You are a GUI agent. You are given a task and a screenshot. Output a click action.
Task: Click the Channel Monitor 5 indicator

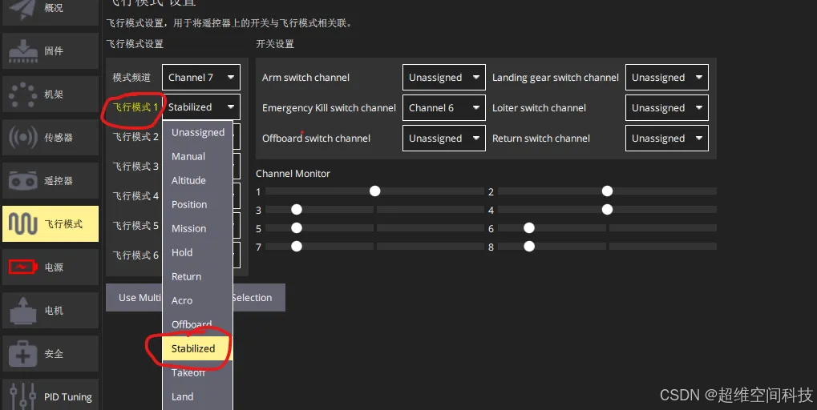coord(297,228)
